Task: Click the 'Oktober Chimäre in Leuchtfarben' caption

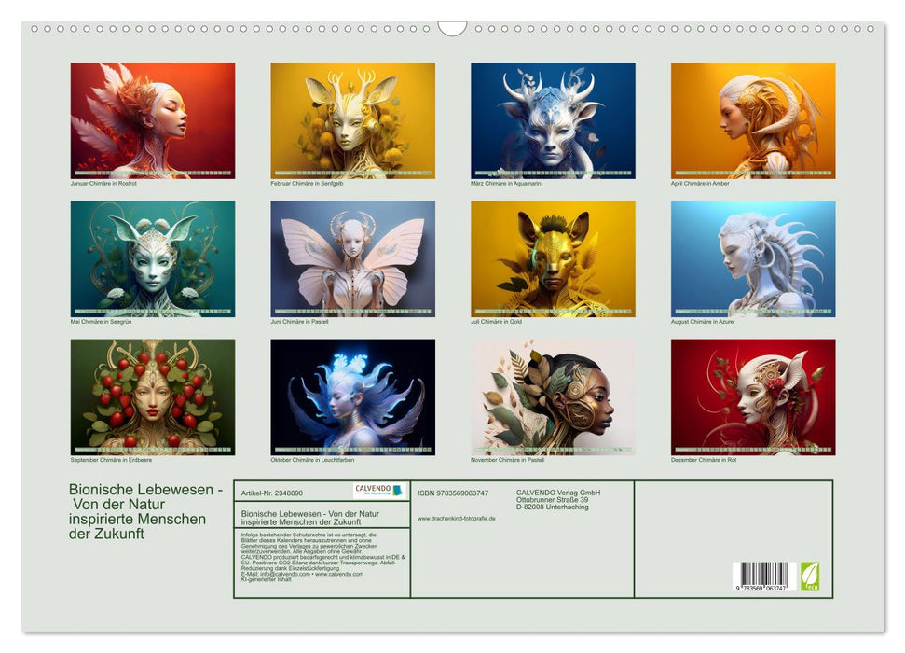Action: pyautogui.click(x=312, y=460)
